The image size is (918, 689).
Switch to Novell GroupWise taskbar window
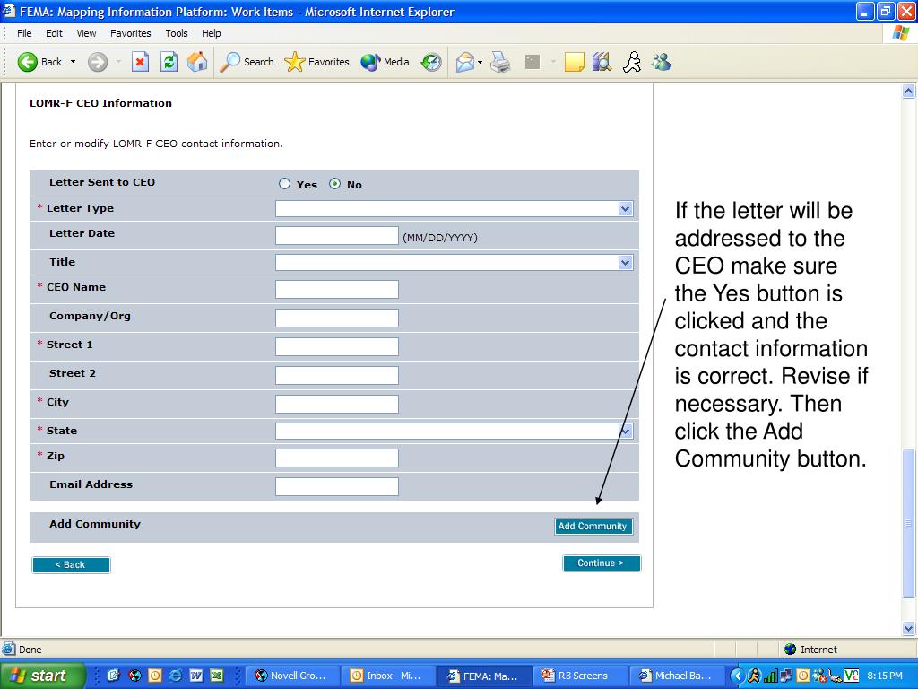[291, 676]
